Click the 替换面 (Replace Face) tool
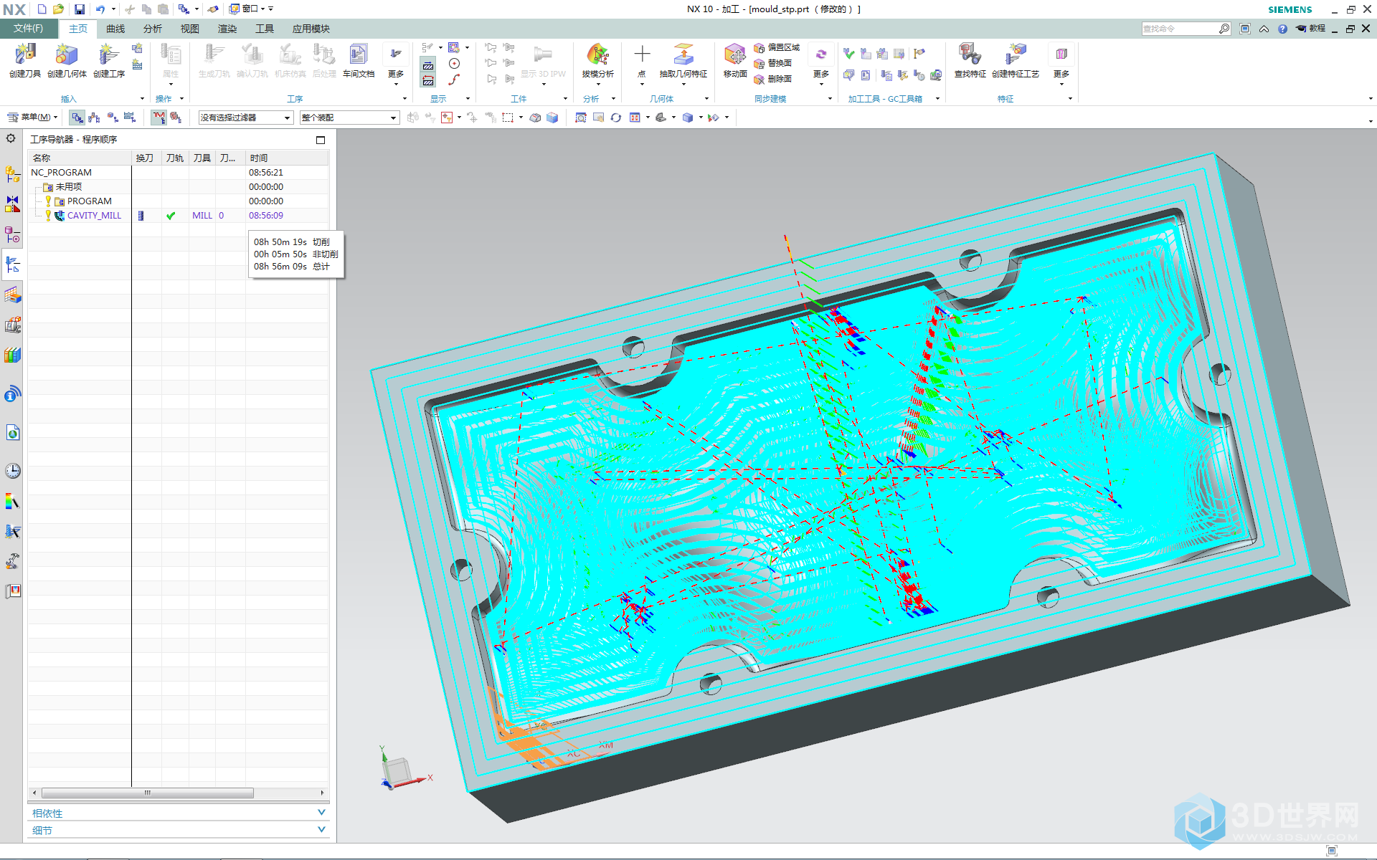1377x860 pixels. 773,63
